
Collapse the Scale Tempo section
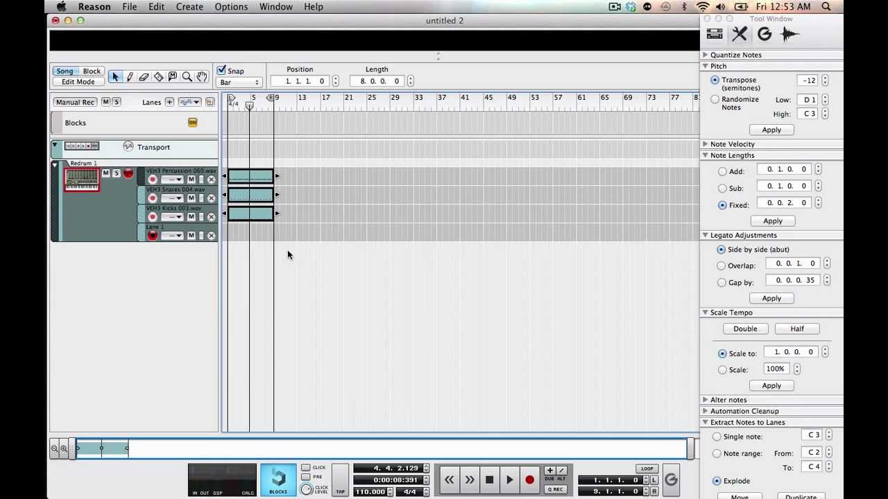pyautogui.click(x=705, y=313)
